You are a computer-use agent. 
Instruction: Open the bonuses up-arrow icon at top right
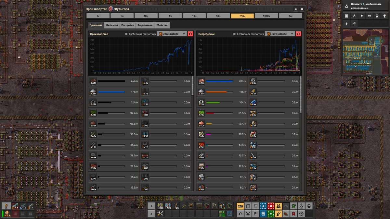click(362, 16)
